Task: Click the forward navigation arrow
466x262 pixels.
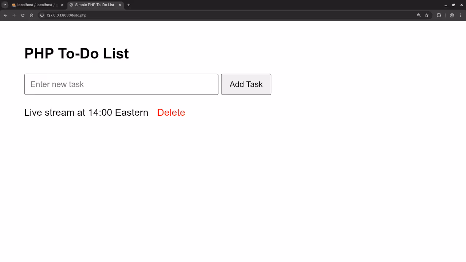Action: (14, 15)
